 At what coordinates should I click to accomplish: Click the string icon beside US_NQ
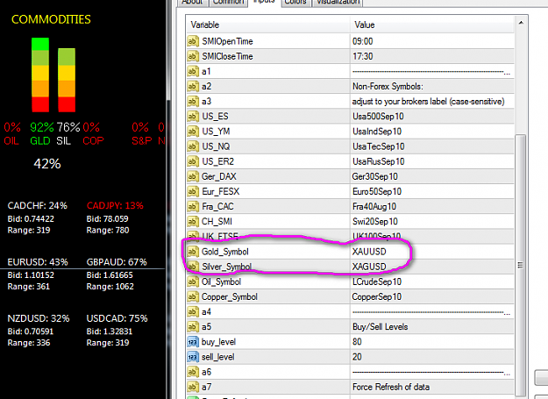click(x=193, y=146)
